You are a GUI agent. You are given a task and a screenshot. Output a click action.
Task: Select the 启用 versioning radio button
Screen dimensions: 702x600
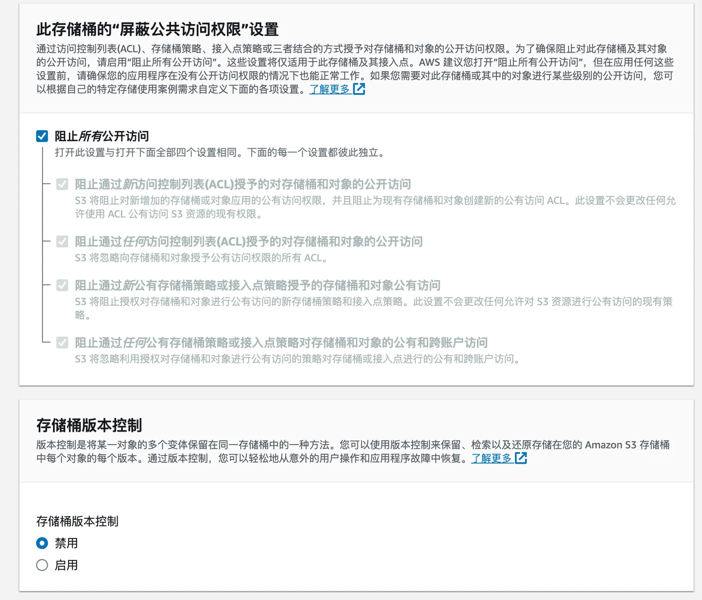click(42, 565)
